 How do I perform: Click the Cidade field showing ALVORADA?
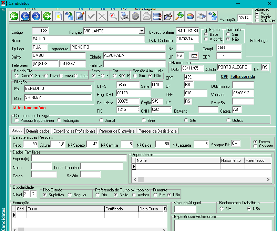click(x=134, y=55)
